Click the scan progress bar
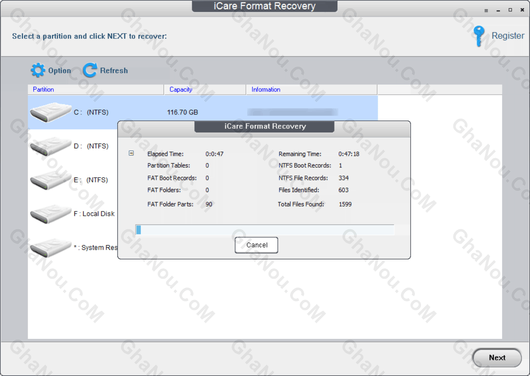 pos(265,230)
